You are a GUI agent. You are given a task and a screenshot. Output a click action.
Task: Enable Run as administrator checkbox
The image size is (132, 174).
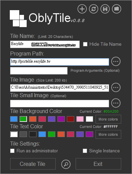click(x=12, y=151)
